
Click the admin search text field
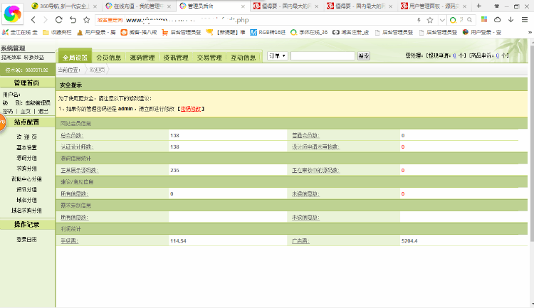tap(323, 55)
